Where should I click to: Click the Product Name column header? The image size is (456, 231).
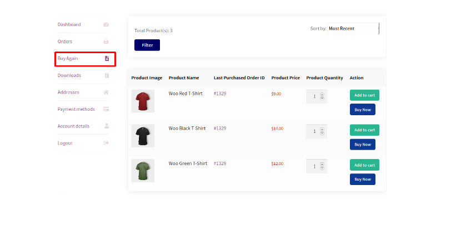(184, 78)
